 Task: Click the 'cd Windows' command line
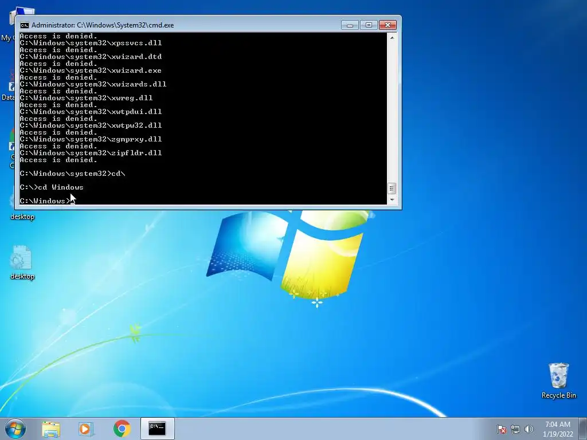(52, 187)
